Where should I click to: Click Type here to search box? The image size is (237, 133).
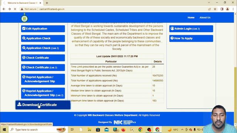[38, 130]
